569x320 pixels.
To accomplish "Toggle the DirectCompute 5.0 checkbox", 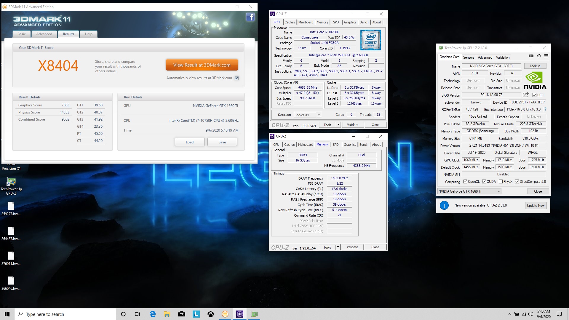I will tap(517, 182).
